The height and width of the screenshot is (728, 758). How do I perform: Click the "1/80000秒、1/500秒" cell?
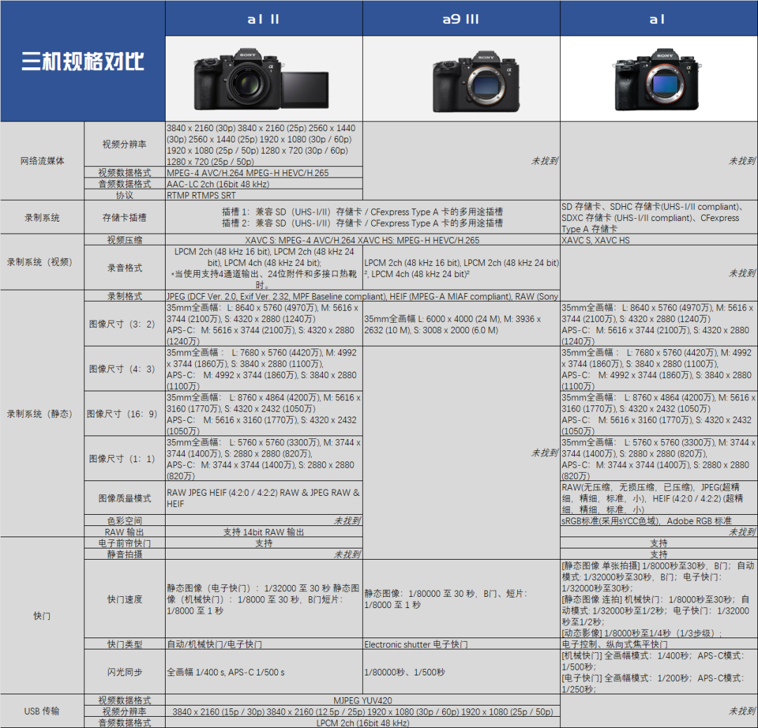[x=461, y=672]
